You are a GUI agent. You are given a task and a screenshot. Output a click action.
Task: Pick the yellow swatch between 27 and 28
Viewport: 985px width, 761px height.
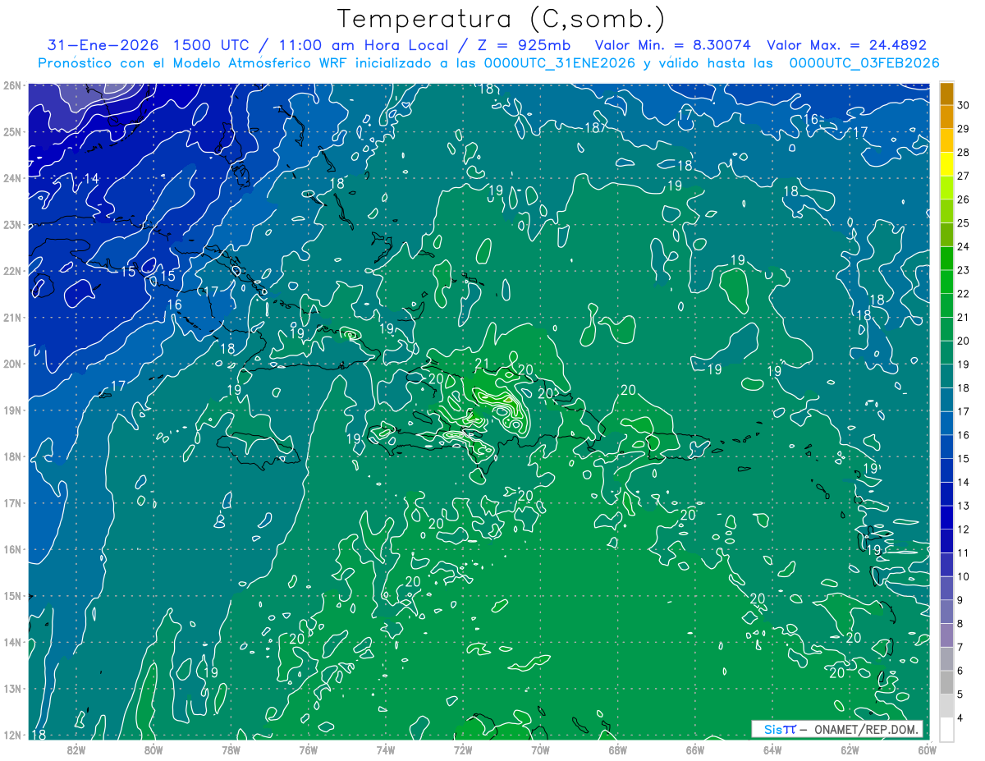[x=946, y=164]
